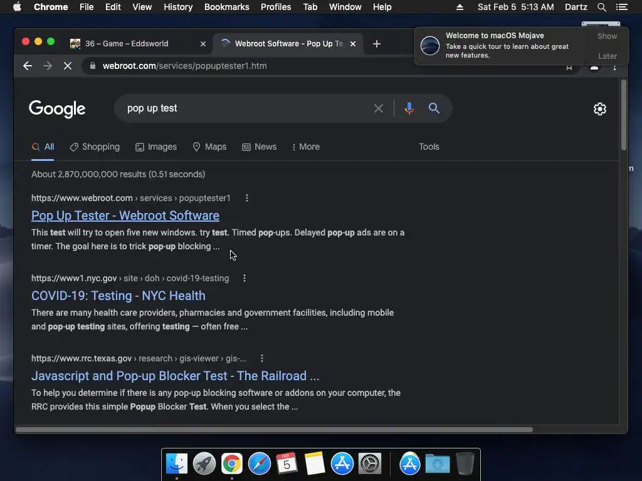
Task: Open Notification Center list icon
Action: [x=621, y=7]
